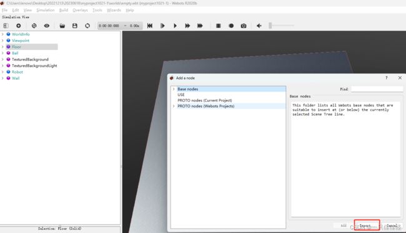Expand Base nodes in Add a node dialog
The image size is (406, 233).
174,89
